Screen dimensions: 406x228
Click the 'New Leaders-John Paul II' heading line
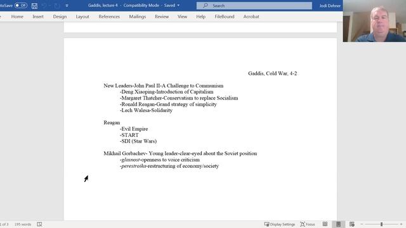(164, 85)
